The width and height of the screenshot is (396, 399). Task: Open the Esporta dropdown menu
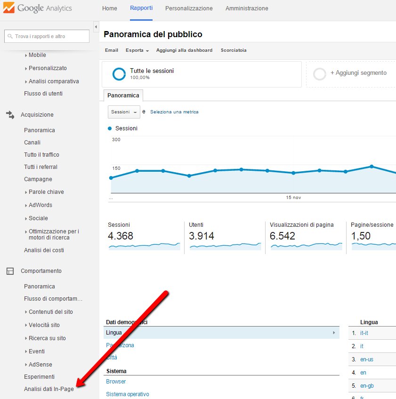137,50
